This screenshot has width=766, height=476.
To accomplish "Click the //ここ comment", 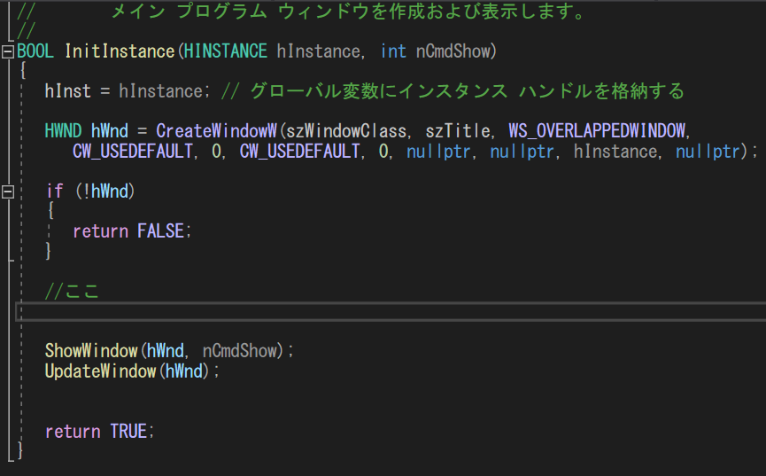I will click(x=72, y=291).
